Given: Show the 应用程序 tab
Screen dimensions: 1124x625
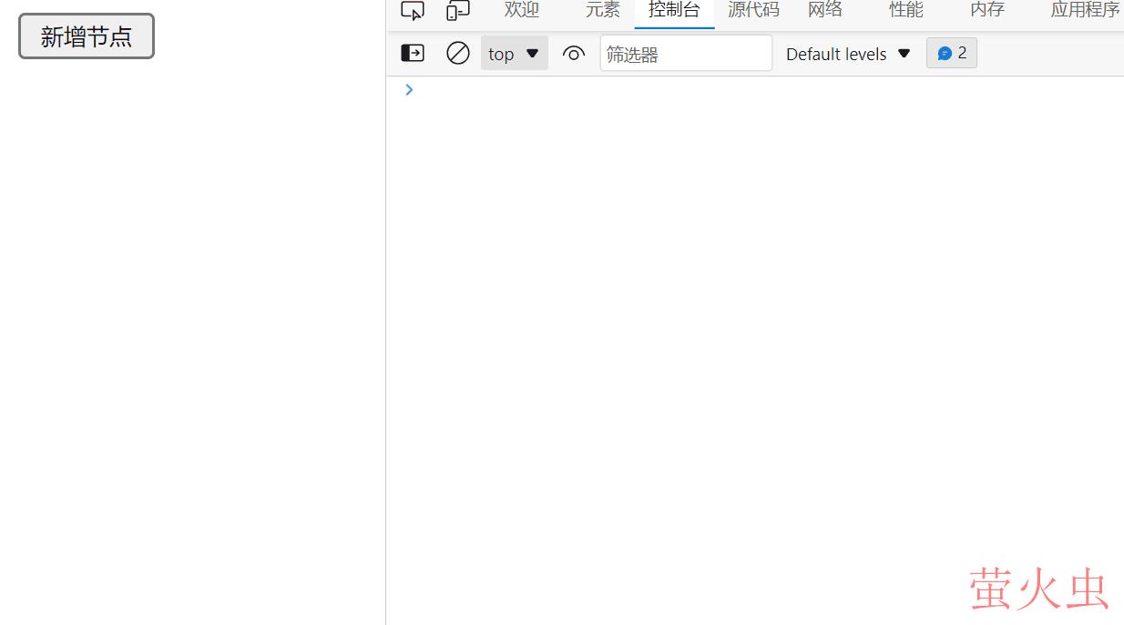Looking at the screenshot, I should coord(1084,10).
